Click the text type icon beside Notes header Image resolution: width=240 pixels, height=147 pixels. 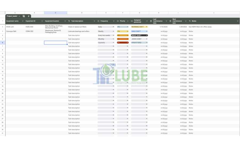point(190,21)
